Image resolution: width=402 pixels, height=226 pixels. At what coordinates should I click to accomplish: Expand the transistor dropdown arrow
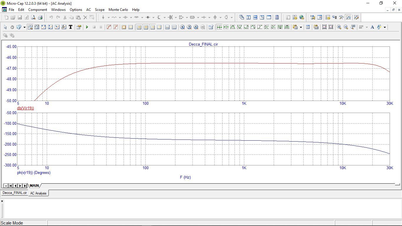click(x=165, y=17)
